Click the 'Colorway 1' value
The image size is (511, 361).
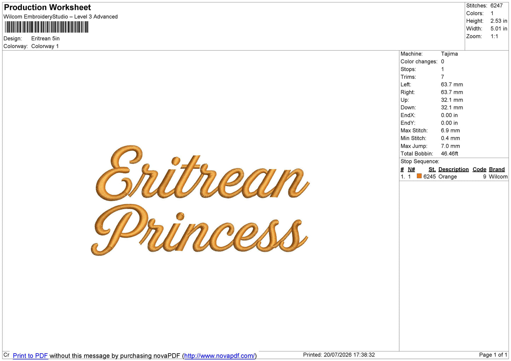(x=45, y=46)
